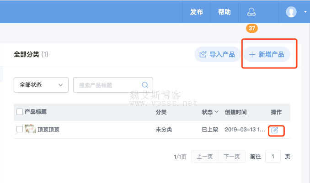Open the 37 notifications badge

[x=251, y=28]
